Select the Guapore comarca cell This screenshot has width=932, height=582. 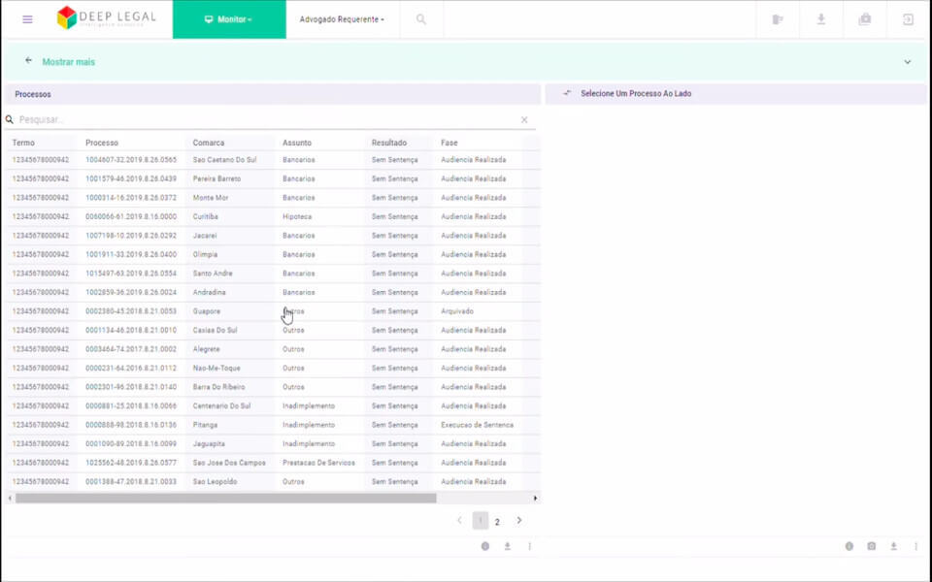(206, 311)
